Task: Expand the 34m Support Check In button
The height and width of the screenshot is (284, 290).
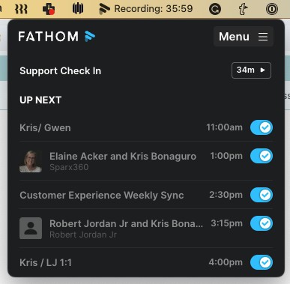Action: pyautogui.click(x=251, y=70)
